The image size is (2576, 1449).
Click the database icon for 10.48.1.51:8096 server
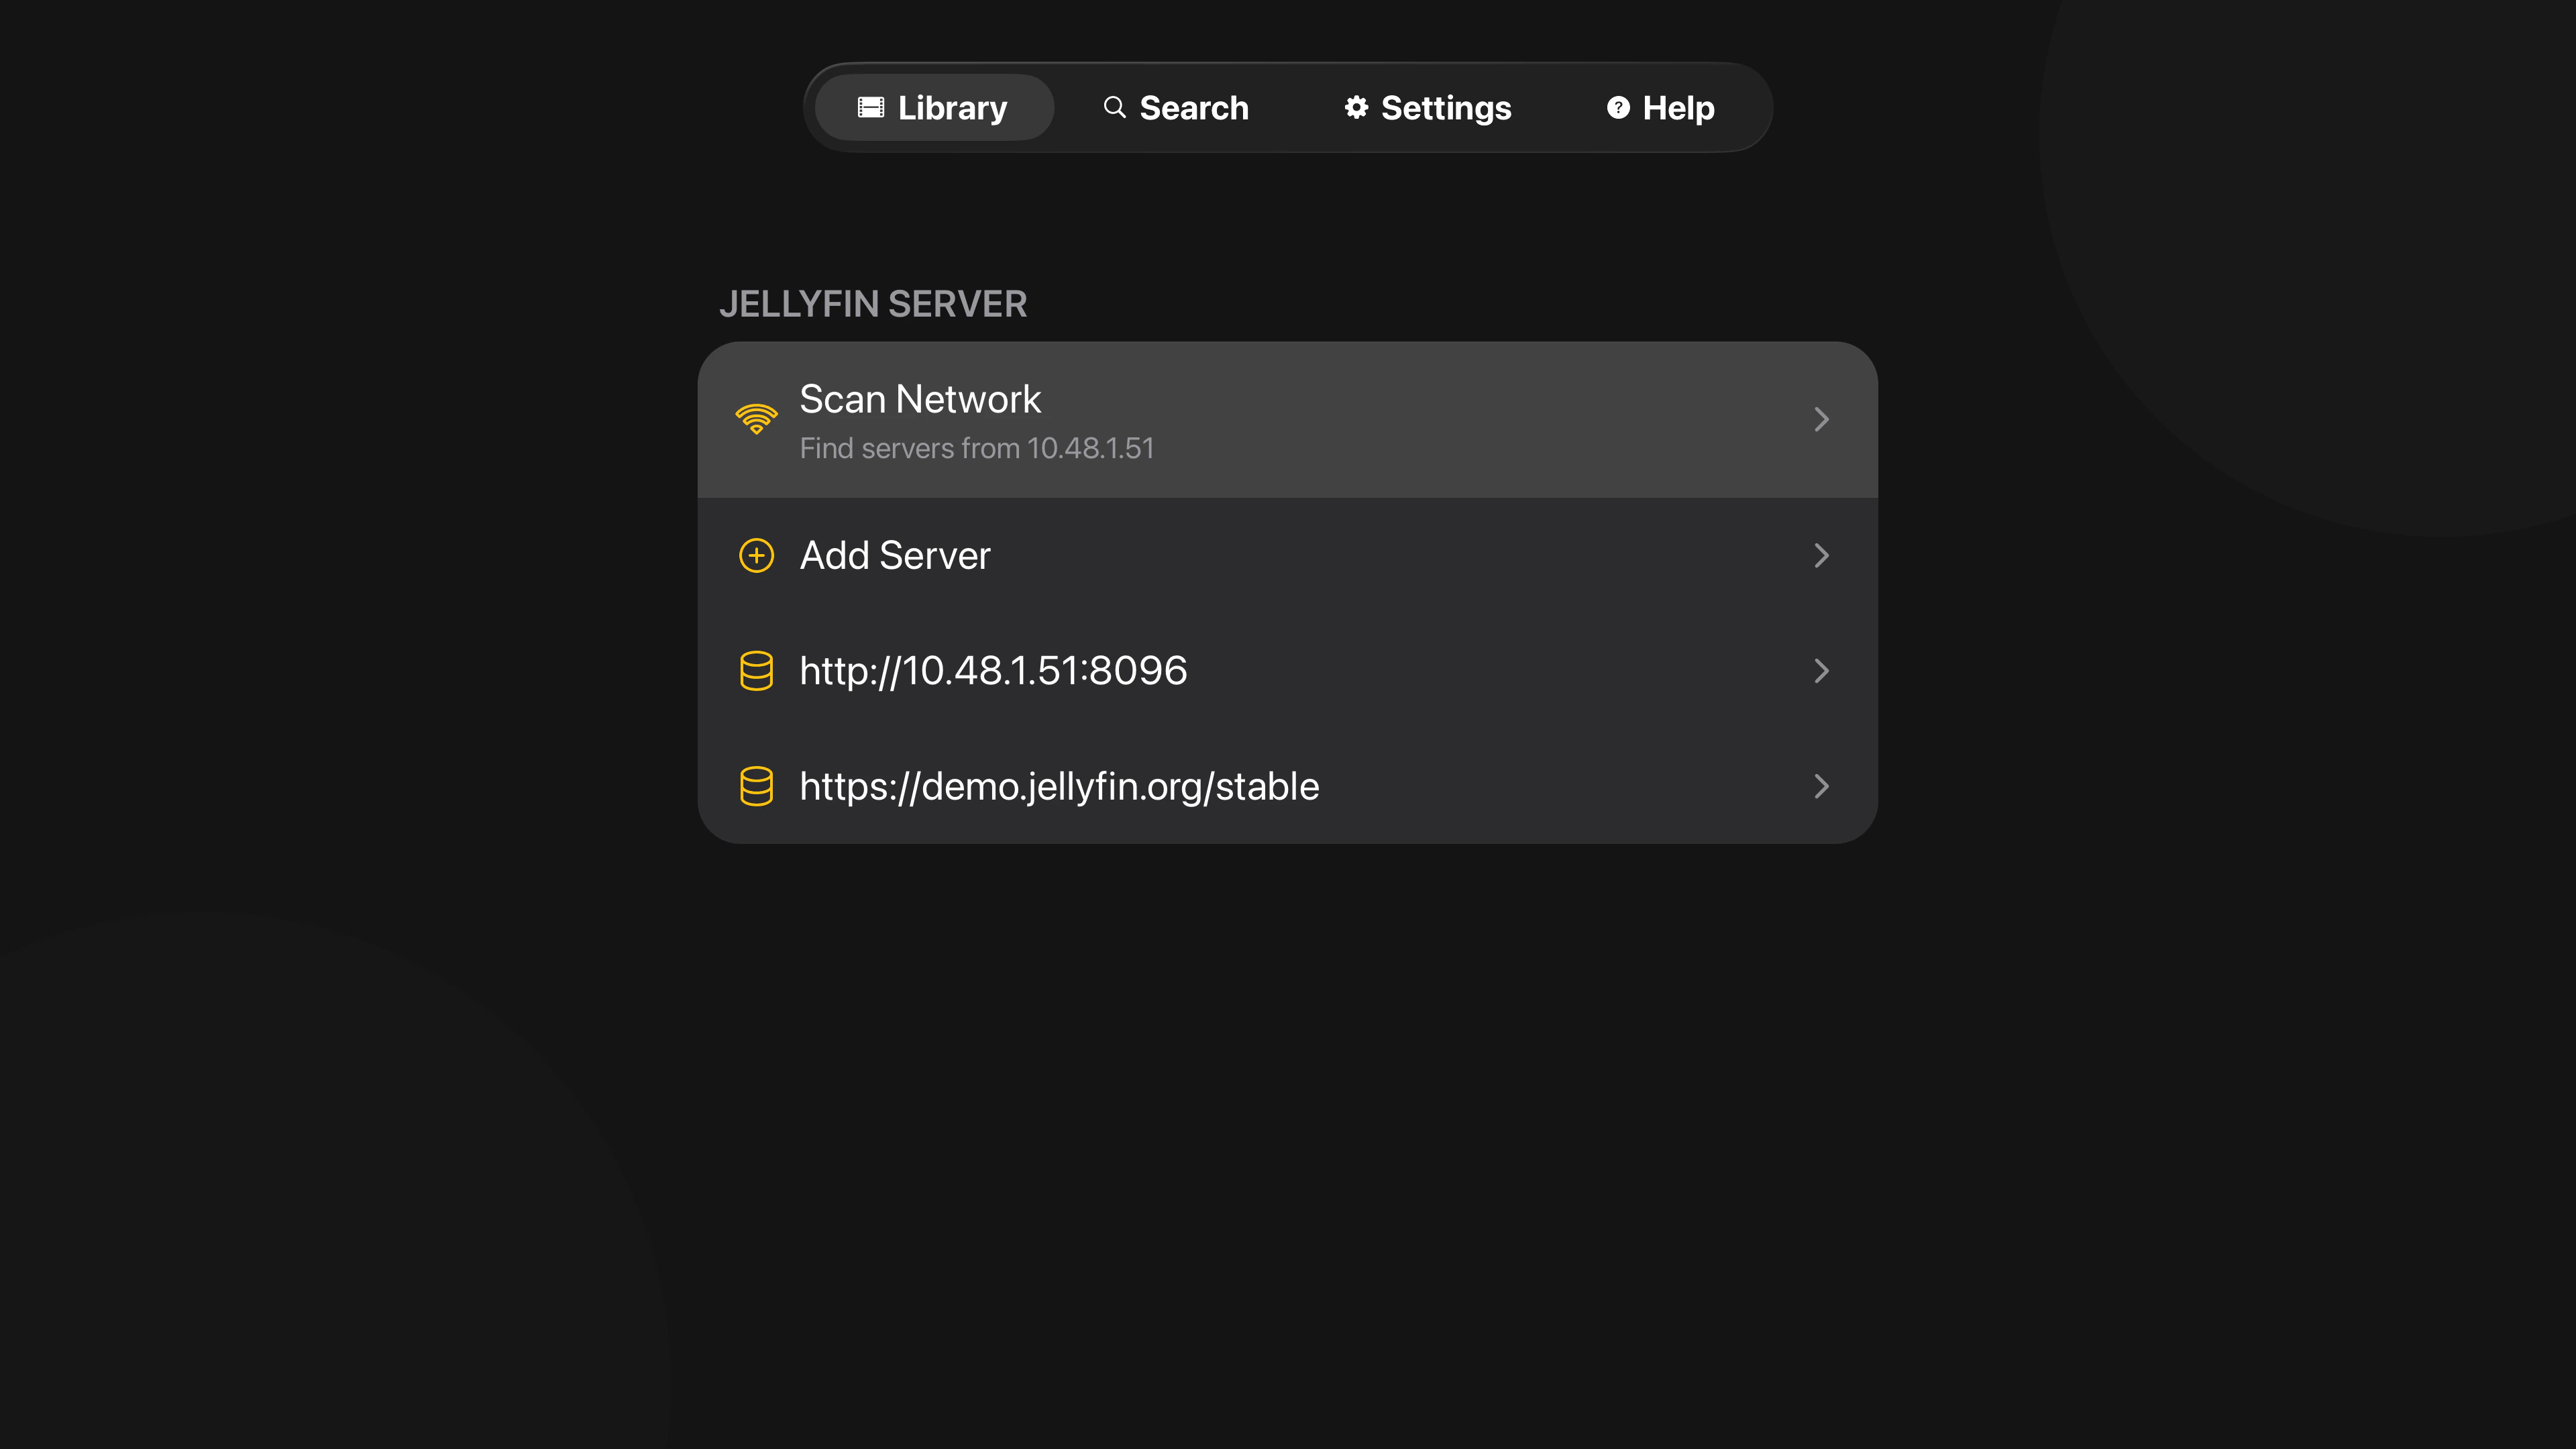click(757, 671)
